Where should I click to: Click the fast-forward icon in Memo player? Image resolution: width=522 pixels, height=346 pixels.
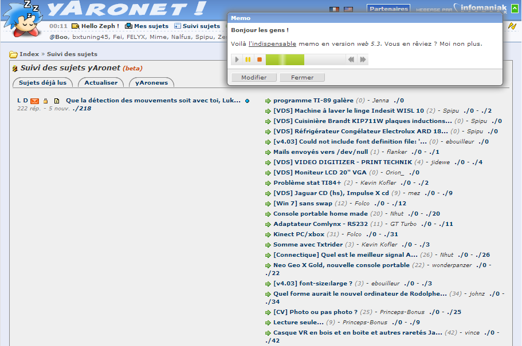[x=363, y=59]
